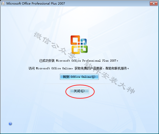
Task: Open 转到 Office Online(G) button
Action: (79, 77)
